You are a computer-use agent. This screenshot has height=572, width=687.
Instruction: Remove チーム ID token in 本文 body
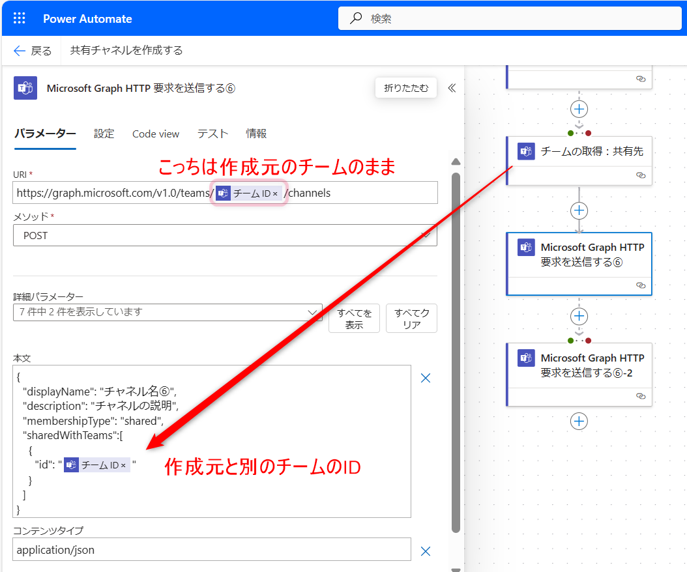click(x=124, y=466)
